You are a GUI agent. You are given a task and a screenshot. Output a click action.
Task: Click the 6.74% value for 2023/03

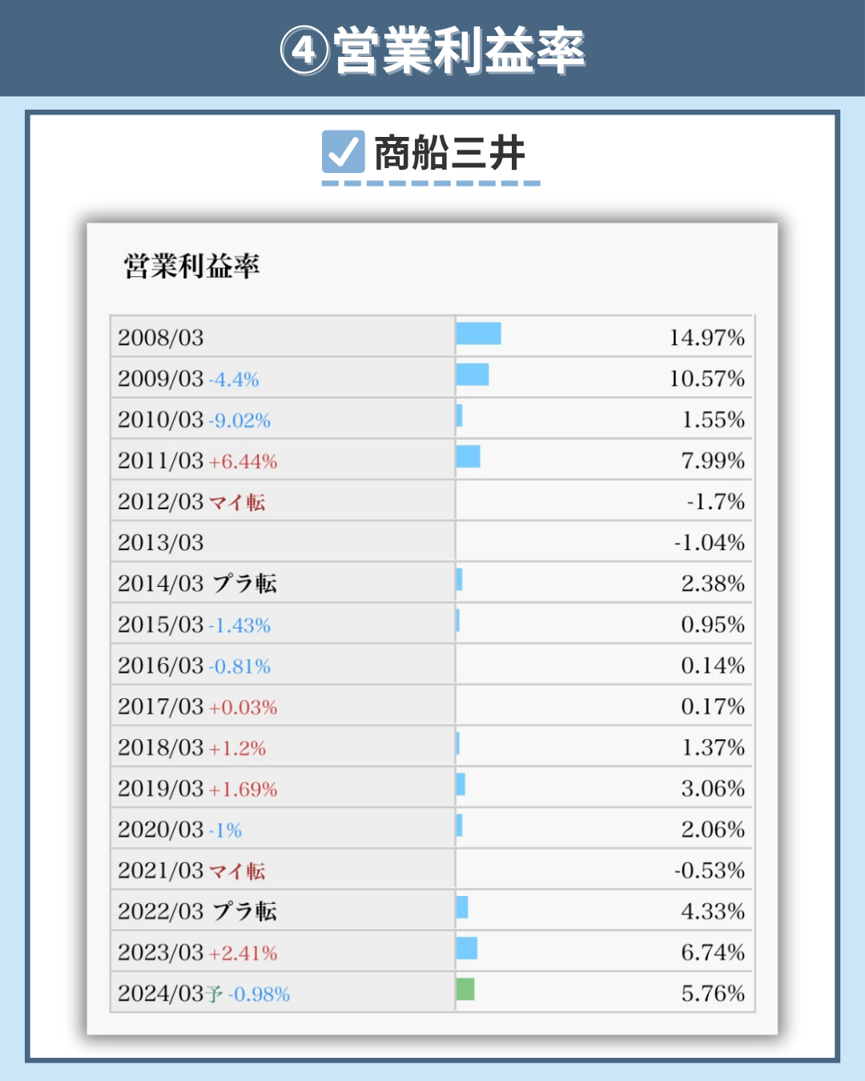tap(713, 953)
